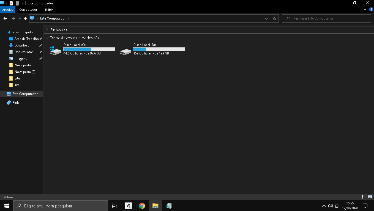Navigate up one folder level

pos(26,18)
